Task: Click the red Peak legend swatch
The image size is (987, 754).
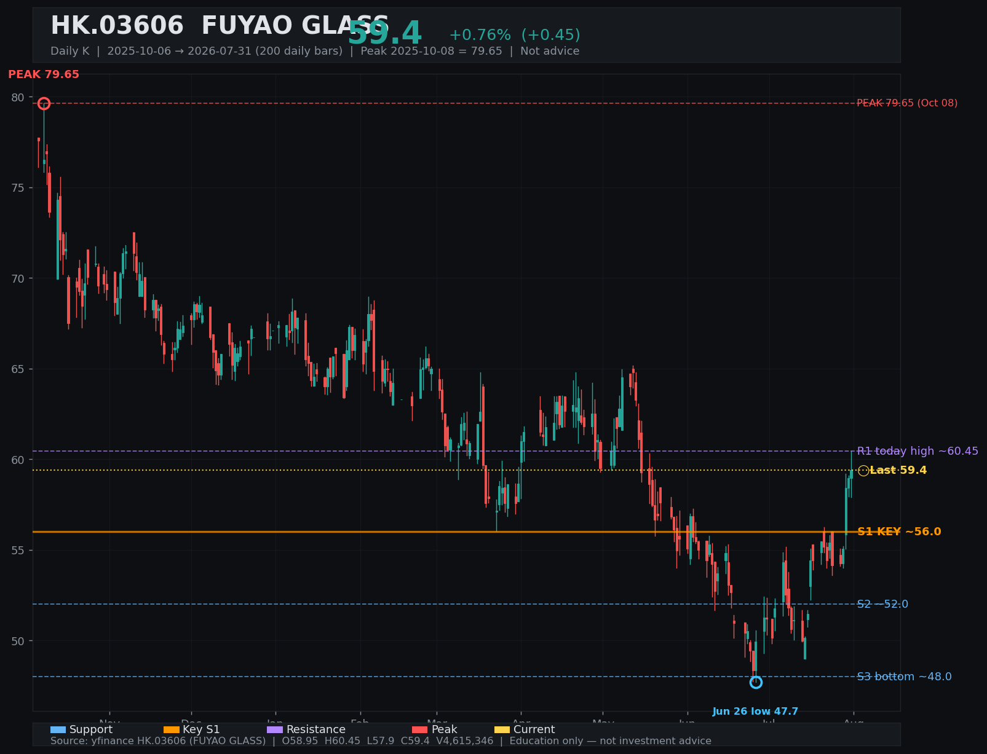Action: pos(419,729)
